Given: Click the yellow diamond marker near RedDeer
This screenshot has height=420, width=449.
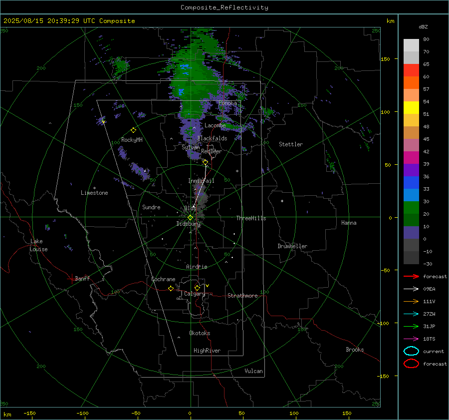Looking at the screenshot, I should 206,162.
